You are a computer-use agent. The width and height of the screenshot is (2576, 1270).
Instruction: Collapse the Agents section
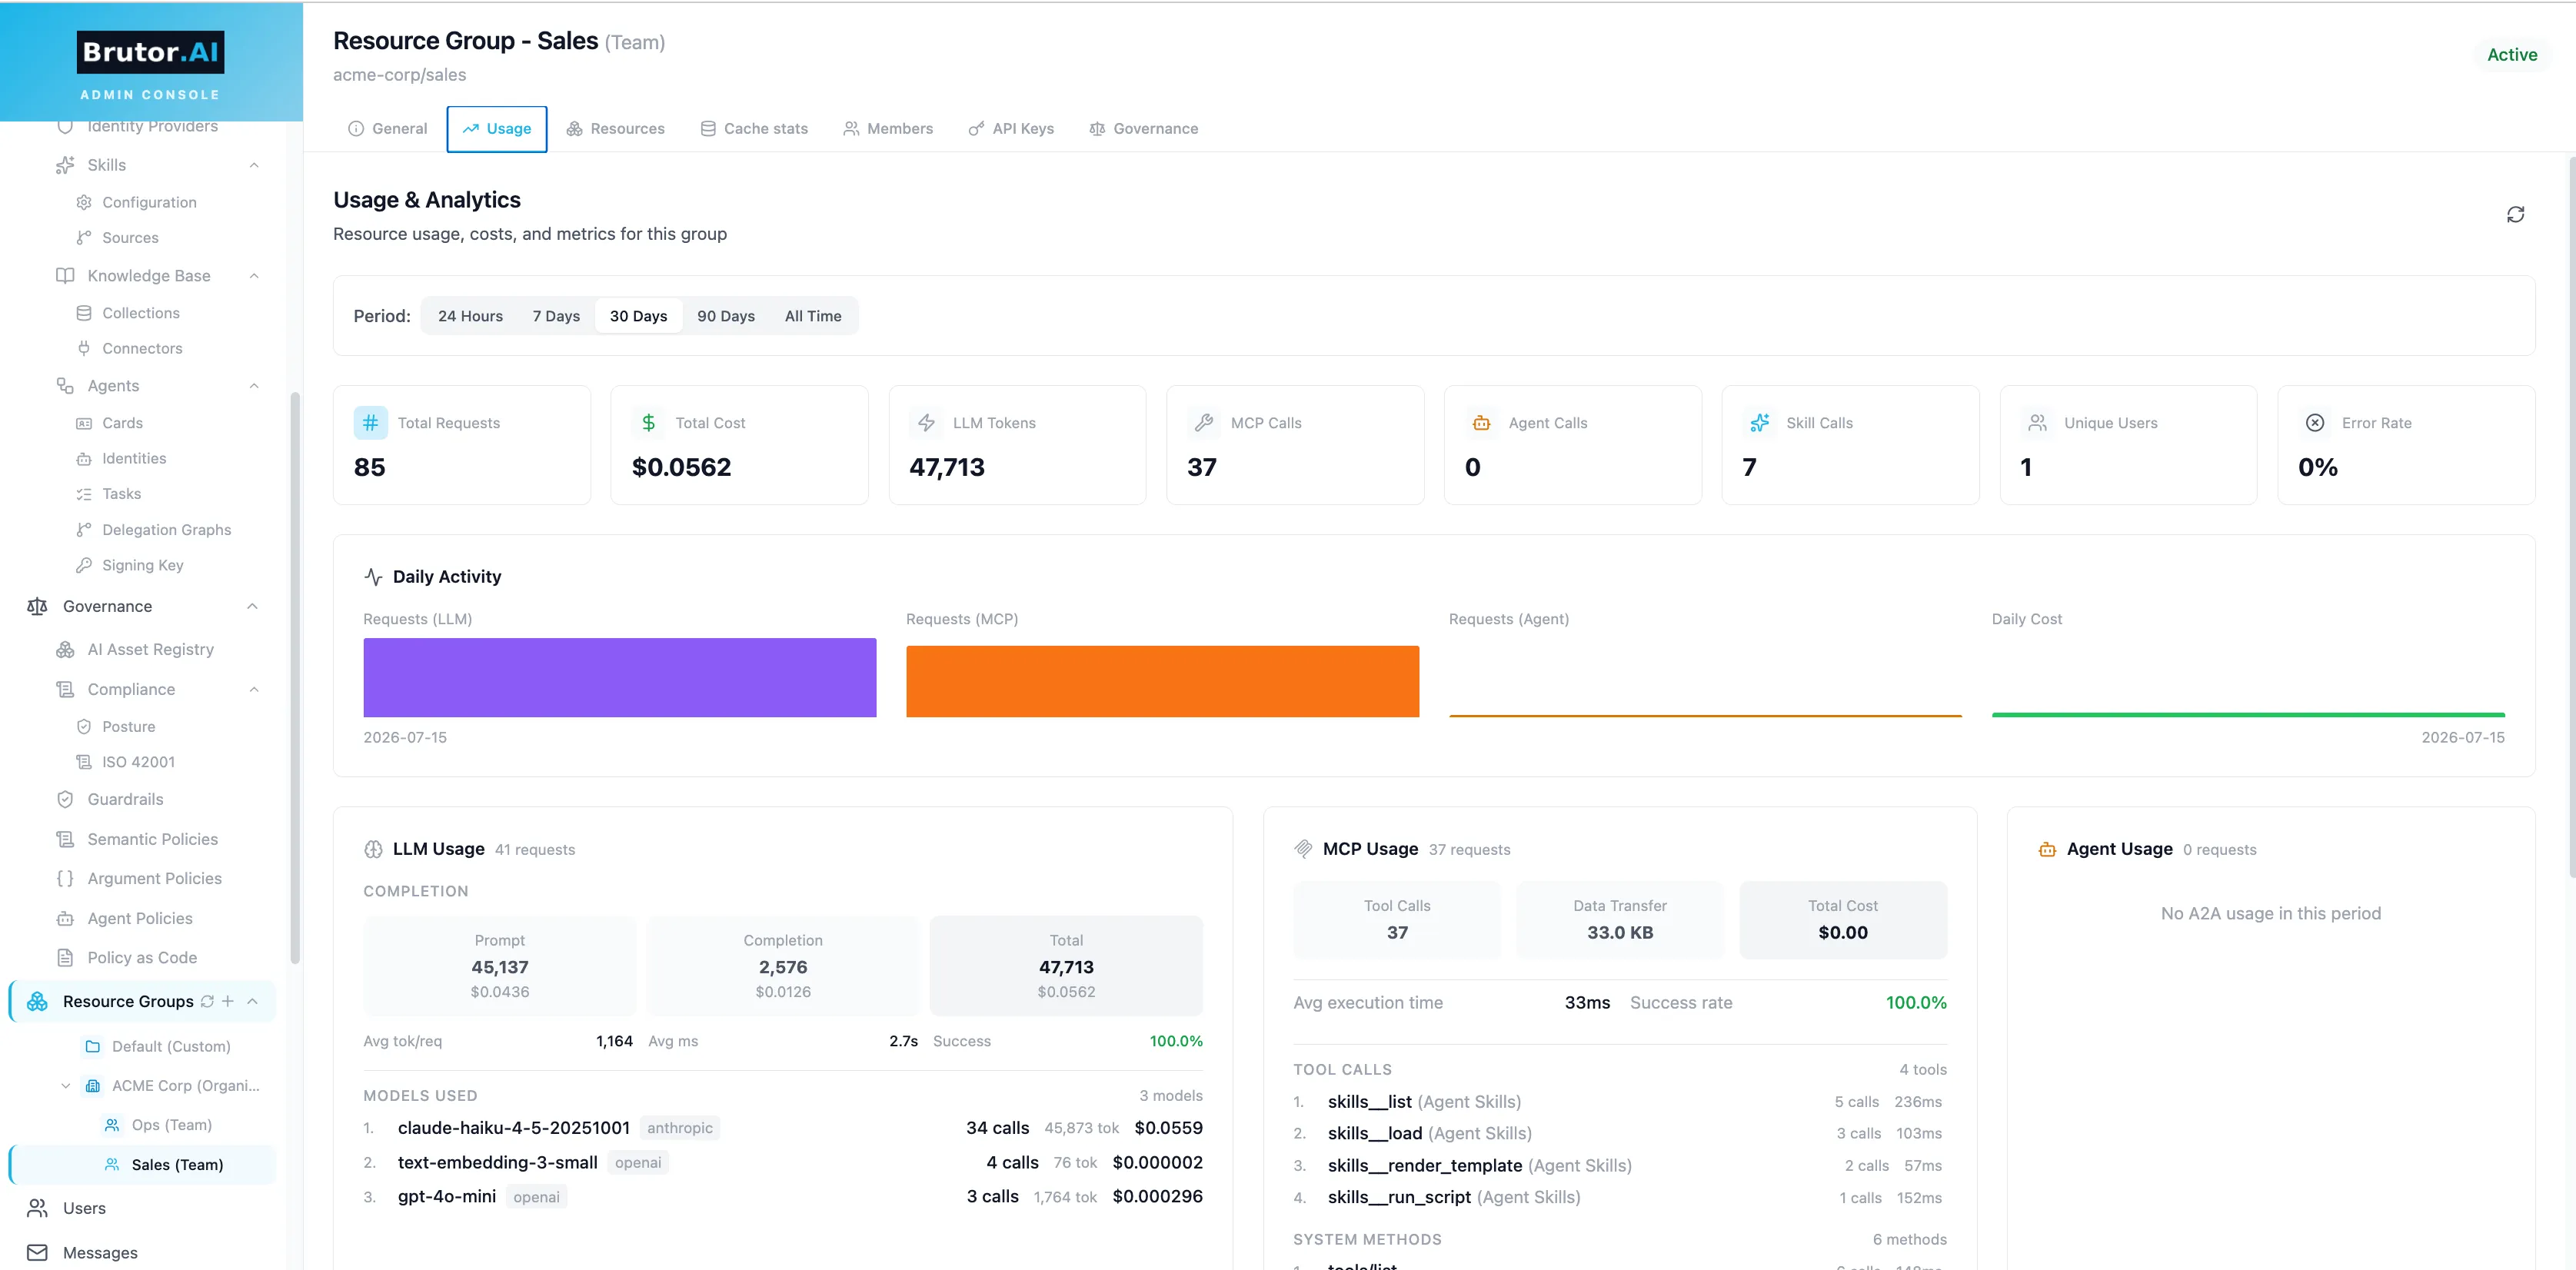pyautogui.click(x=254, y=386)
